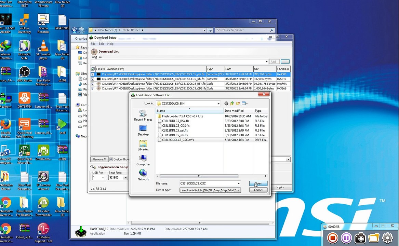
Task: Select Desktop in the dialog places bar
Action: (x=143, y=131)
